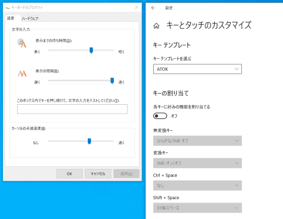Viewport: 283px width, 219px height.
Task: Click the keyboard properties title icon
Action: (8, 8)
